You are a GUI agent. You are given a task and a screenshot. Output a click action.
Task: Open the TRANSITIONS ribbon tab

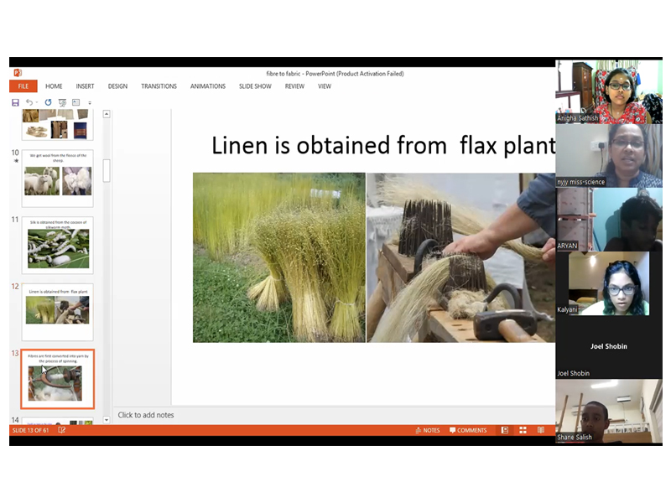[x=159, y=86]
